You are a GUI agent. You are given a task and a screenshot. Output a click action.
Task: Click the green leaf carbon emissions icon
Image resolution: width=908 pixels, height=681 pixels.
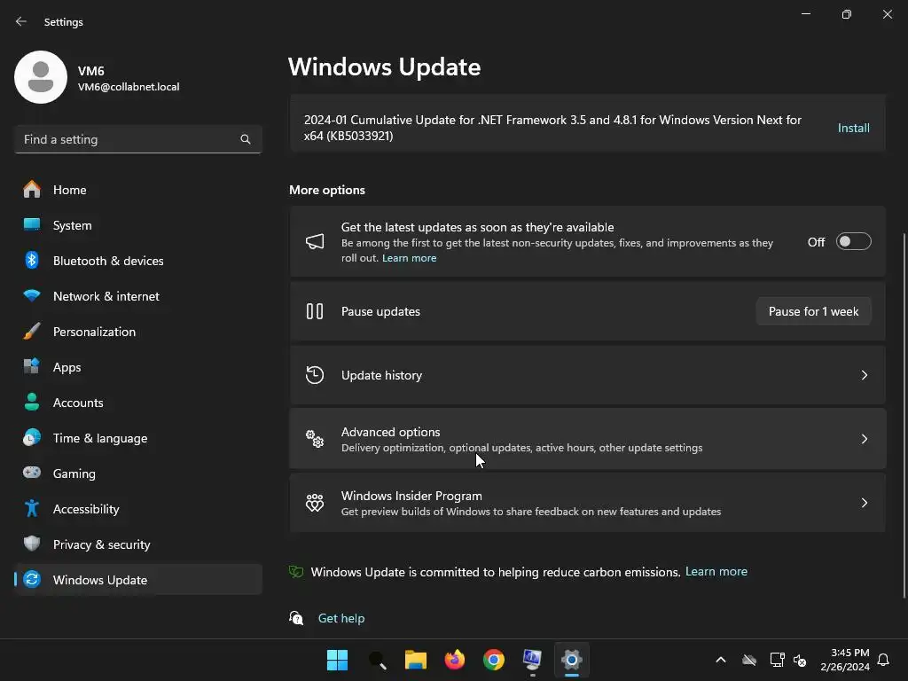pyautogui.click(x=296, y=572)
